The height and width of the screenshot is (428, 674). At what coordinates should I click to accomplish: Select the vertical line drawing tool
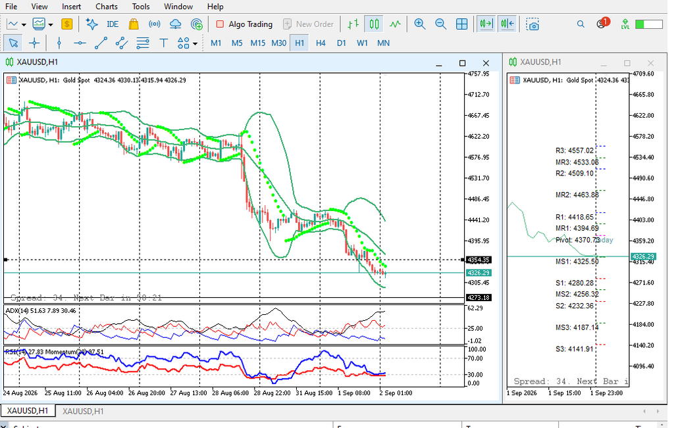point(59,43)
